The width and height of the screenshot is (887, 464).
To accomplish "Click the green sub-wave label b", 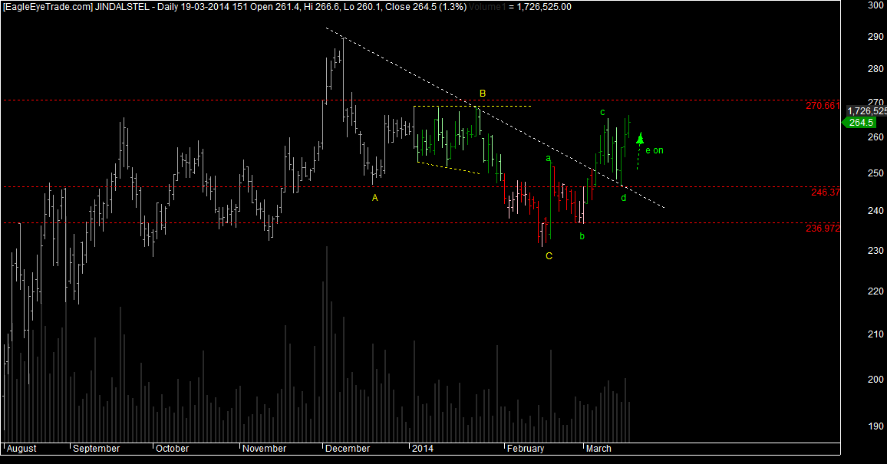I will pos(582,236).
